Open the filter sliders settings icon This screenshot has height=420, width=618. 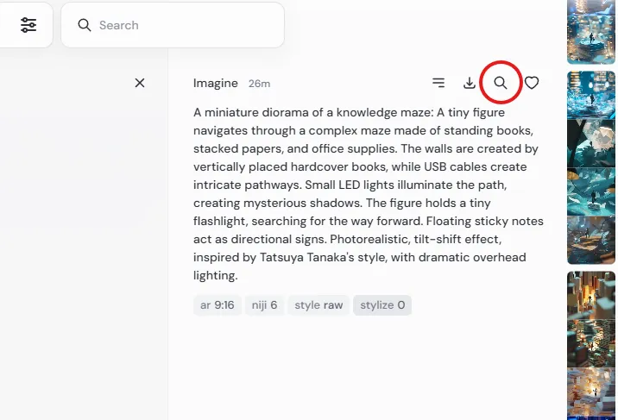pyautogui.click(x=28, y=25)
